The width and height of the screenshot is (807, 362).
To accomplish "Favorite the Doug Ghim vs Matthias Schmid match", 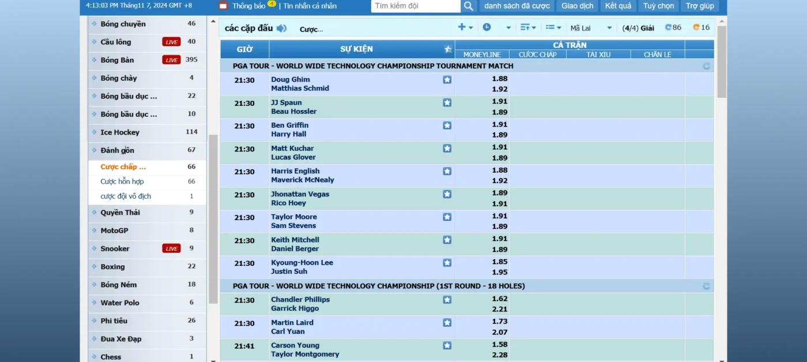I will [x=447, y=80].
